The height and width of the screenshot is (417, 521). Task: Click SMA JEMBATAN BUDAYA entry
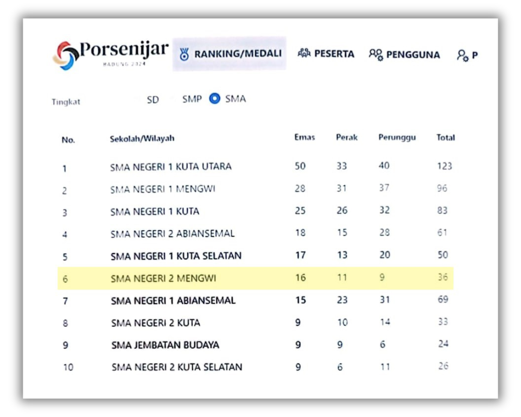point(165,345)
